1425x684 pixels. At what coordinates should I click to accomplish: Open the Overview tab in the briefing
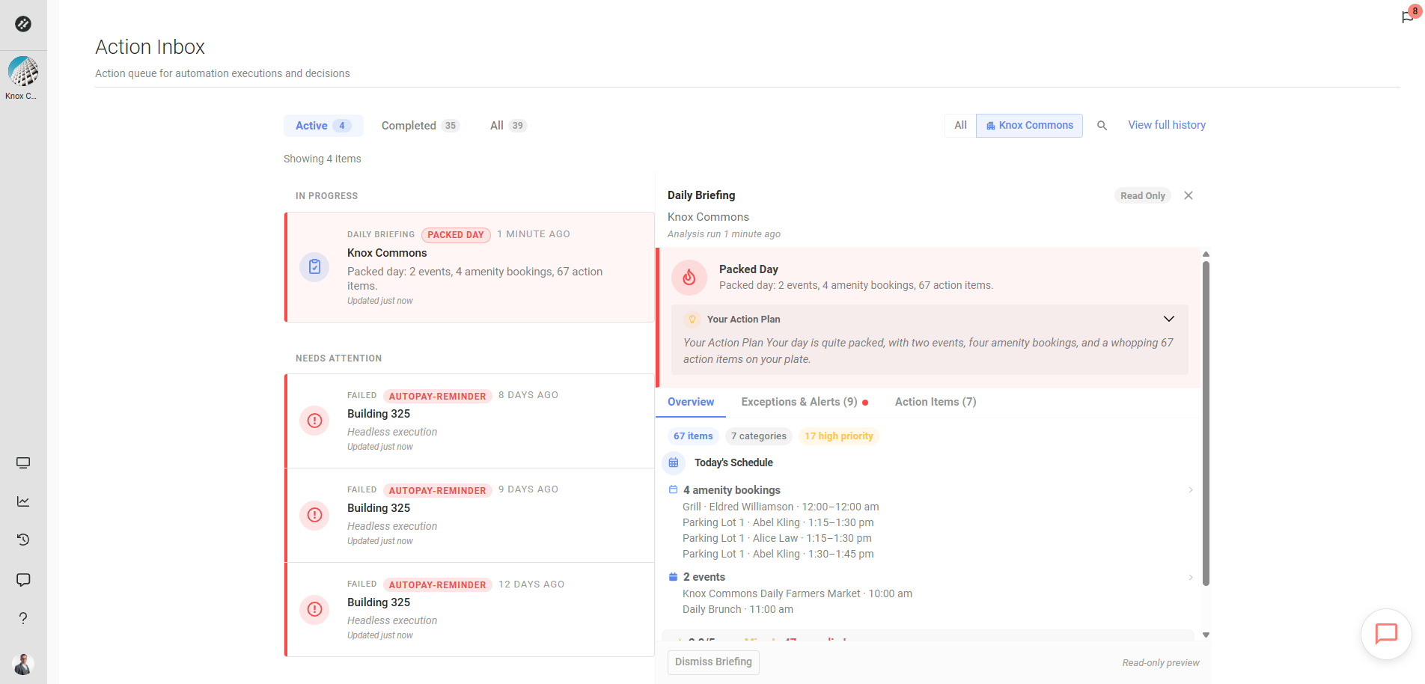click(x=691, y=402)
